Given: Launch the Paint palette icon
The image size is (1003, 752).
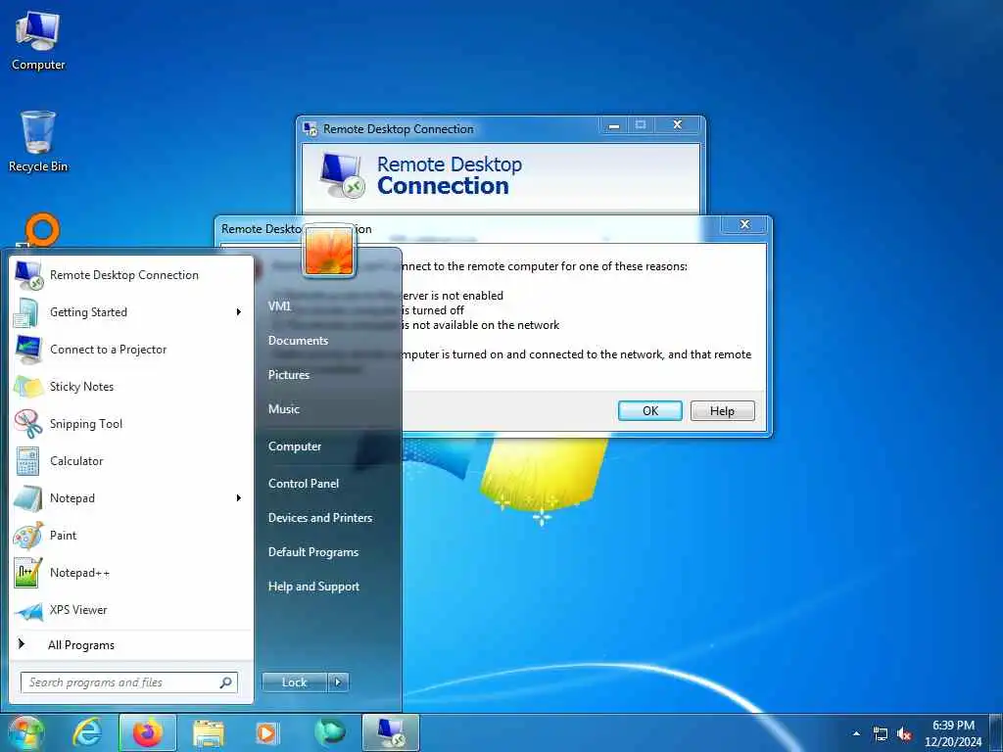Looking at the screenshot, I should tap(27, 536).
